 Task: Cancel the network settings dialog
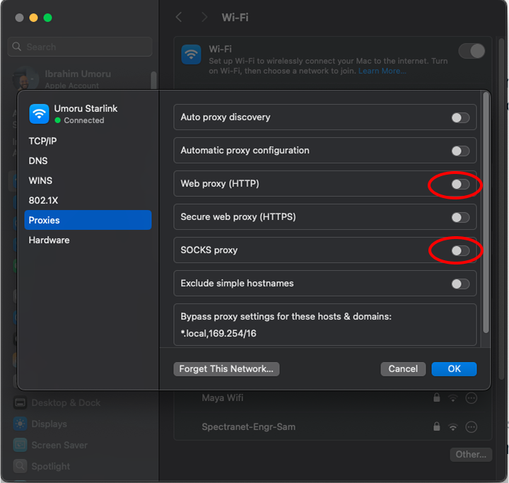(403, 368)
